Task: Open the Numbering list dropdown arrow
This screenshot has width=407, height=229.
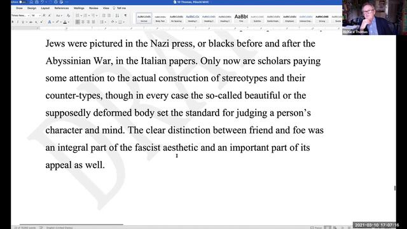Action: pos(89,15)
